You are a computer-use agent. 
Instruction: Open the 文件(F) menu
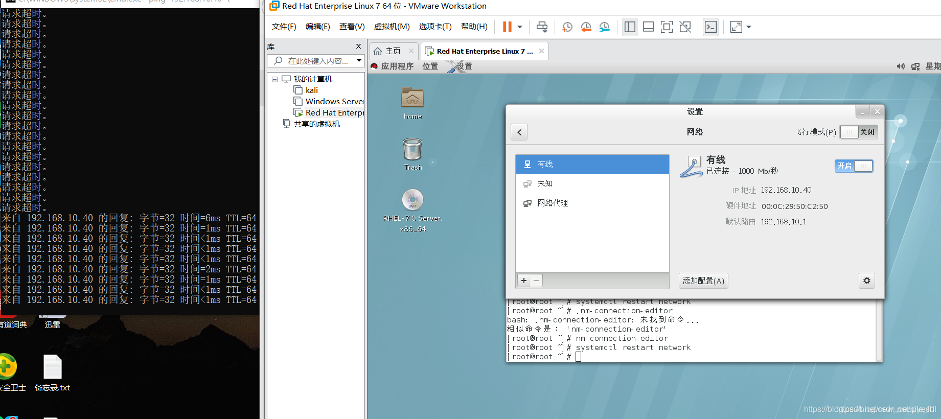click(x=284, y=27)
